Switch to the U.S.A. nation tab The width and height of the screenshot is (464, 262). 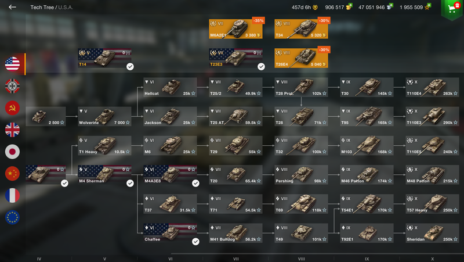13,64
